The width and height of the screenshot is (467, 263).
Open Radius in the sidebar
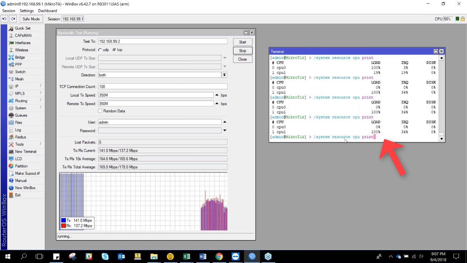point(20,137)
